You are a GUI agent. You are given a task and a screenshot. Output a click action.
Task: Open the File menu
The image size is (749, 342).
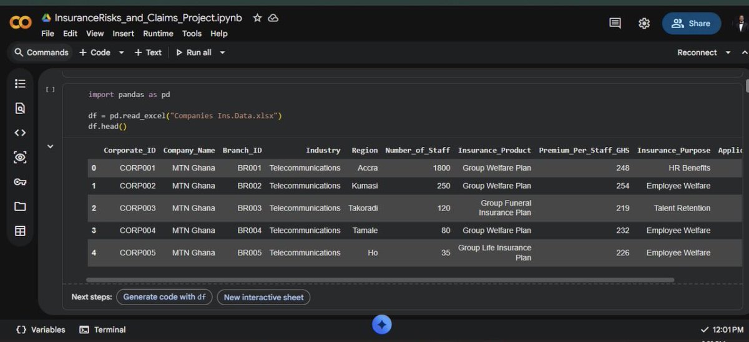pos(47,34)
